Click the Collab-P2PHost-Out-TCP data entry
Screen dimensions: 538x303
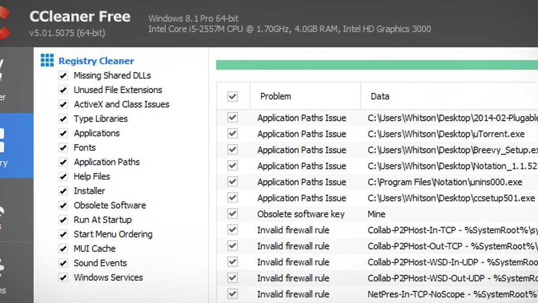[453, 246]
